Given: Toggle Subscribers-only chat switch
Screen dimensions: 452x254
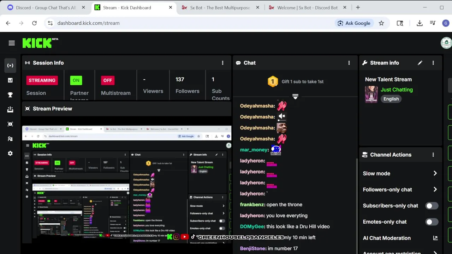Looking at the screenshot, I should (x=432, y=206).
